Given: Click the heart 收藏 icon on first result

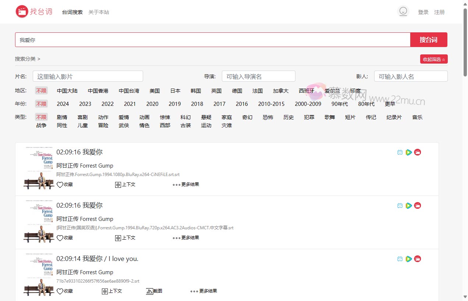Looking at the screenshot, I should point(60,184).
